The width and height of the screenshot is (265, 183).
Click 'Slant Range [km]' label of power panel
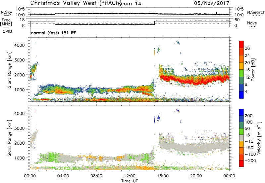point(9,70)
